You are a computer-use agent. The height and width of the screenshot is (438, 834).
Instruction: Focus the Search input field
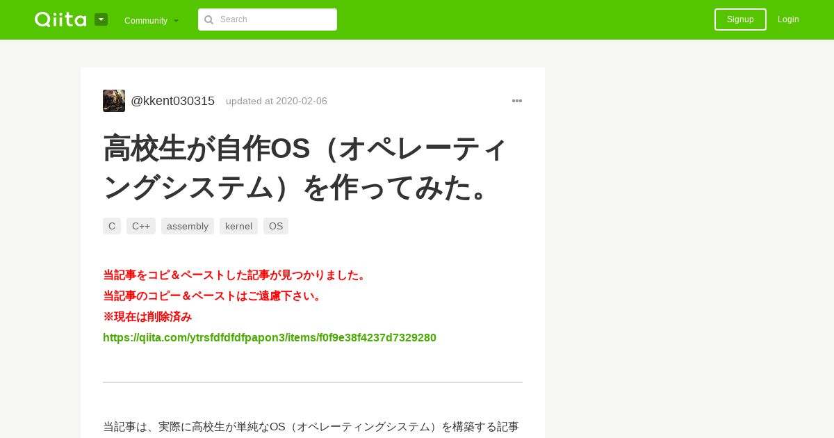pyautogui.click(x=268, y=19)
